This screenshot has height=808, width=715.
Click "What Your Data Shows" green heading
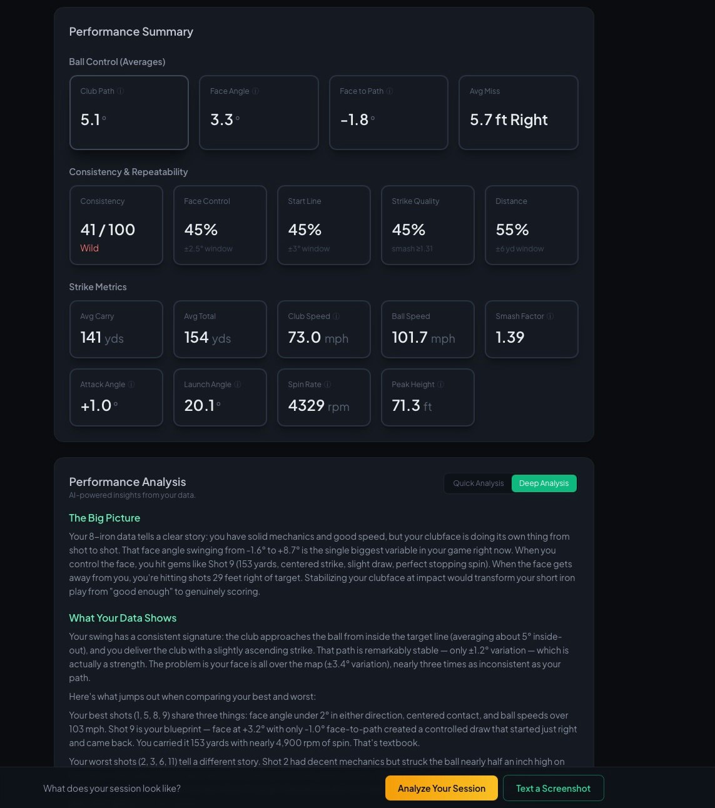click(123, 618)
